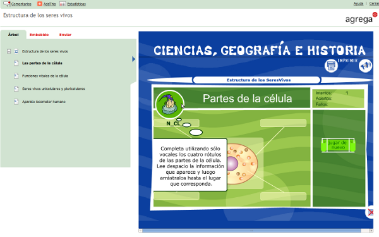Select Estructura de los seres vivos root node

tap(45, 52)
